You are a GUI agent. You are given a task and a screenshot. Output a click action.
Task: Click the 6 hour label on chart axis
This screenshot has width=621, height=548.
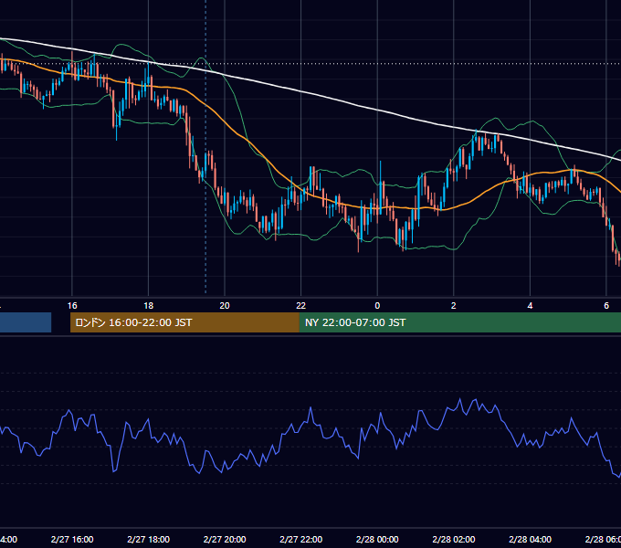pyautogui.click(x=606, y=306)
